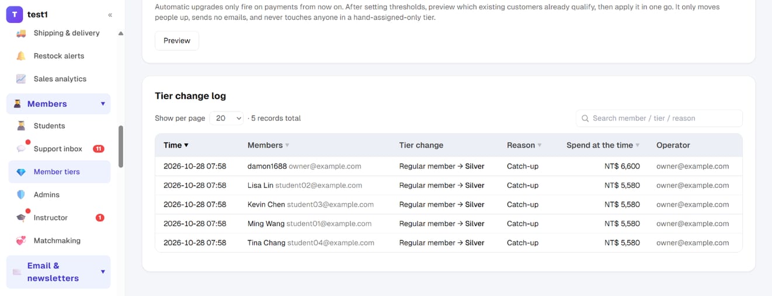772x296 pixels.
Task: Click the Matchmaking hearts icon
Action: point(21,241)
